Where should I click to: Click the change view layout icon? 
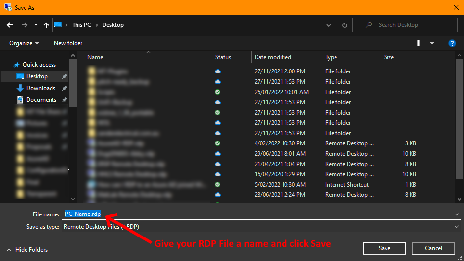tap(421, 43)
